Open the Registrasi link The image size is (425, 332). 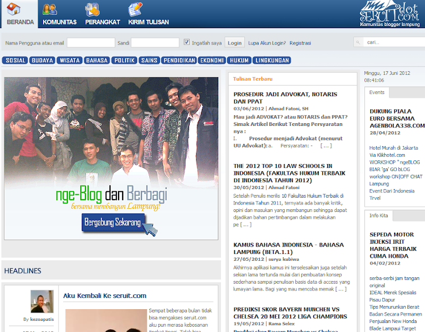pos(300,43)
